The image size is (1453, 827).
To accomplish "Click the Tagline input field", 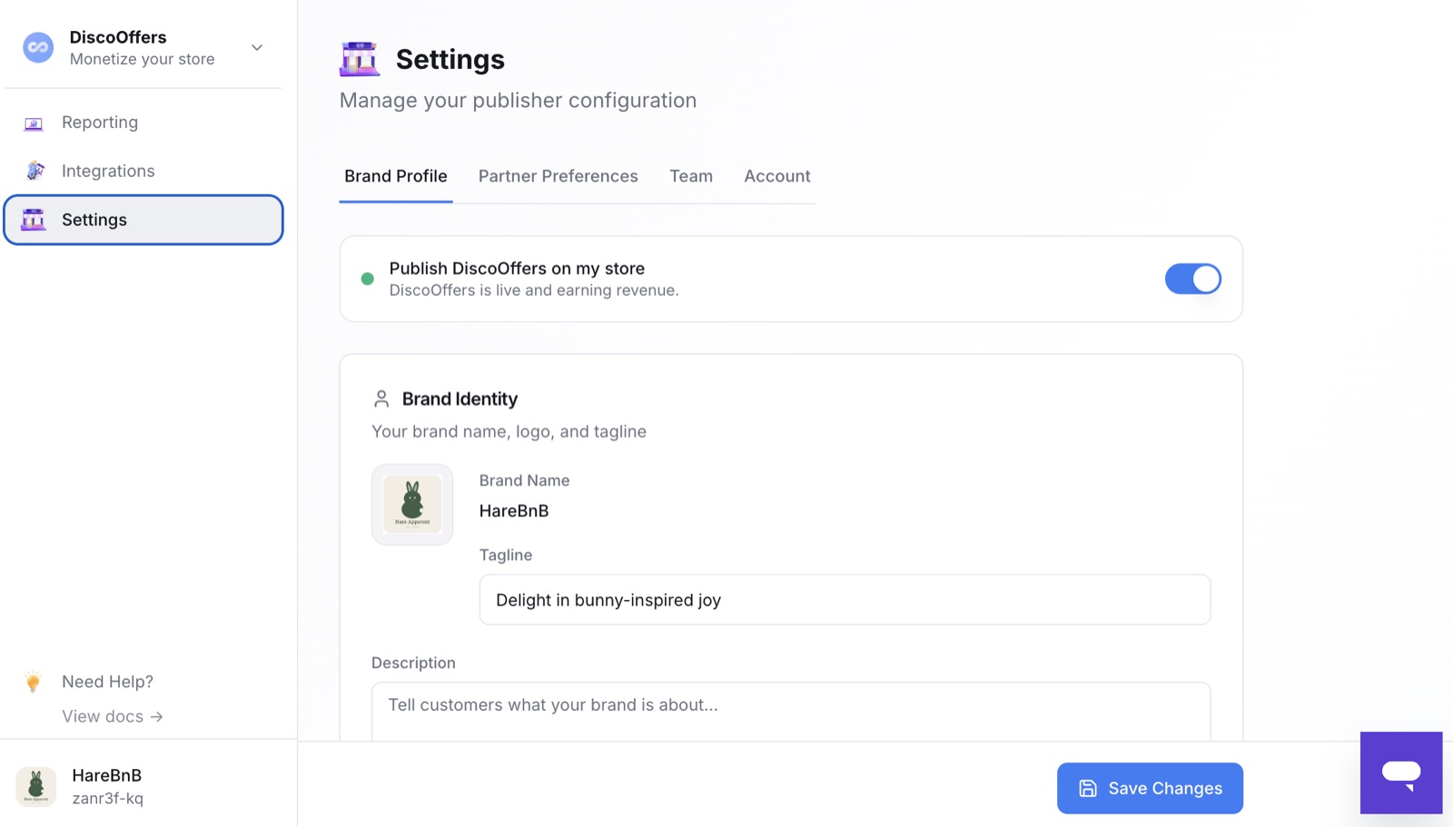I will point(845,599).
